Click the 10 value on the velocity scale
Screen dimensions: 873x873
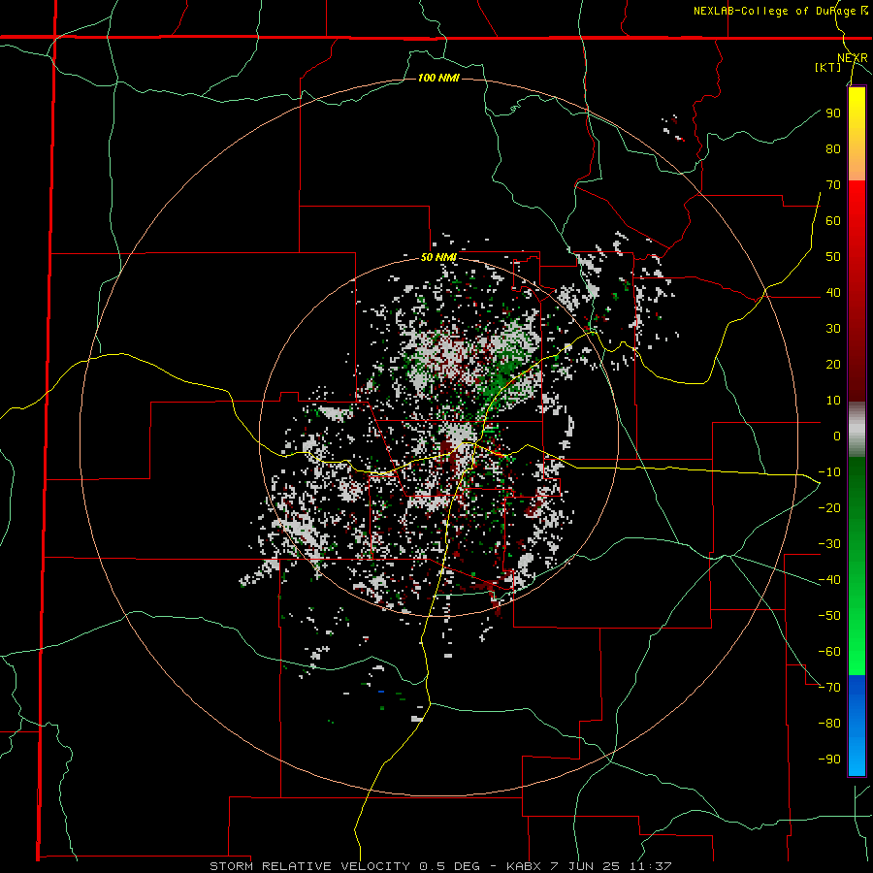(x=833, y=401)
